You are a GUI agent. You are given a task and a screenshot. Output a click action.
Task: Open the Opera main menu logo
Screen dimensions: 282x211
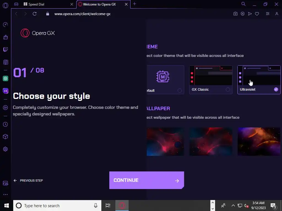click(6, 5)
